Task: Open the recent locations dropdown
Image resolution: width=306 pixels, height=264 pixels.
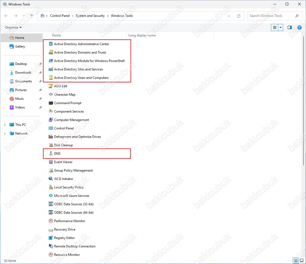Action: 24,16
